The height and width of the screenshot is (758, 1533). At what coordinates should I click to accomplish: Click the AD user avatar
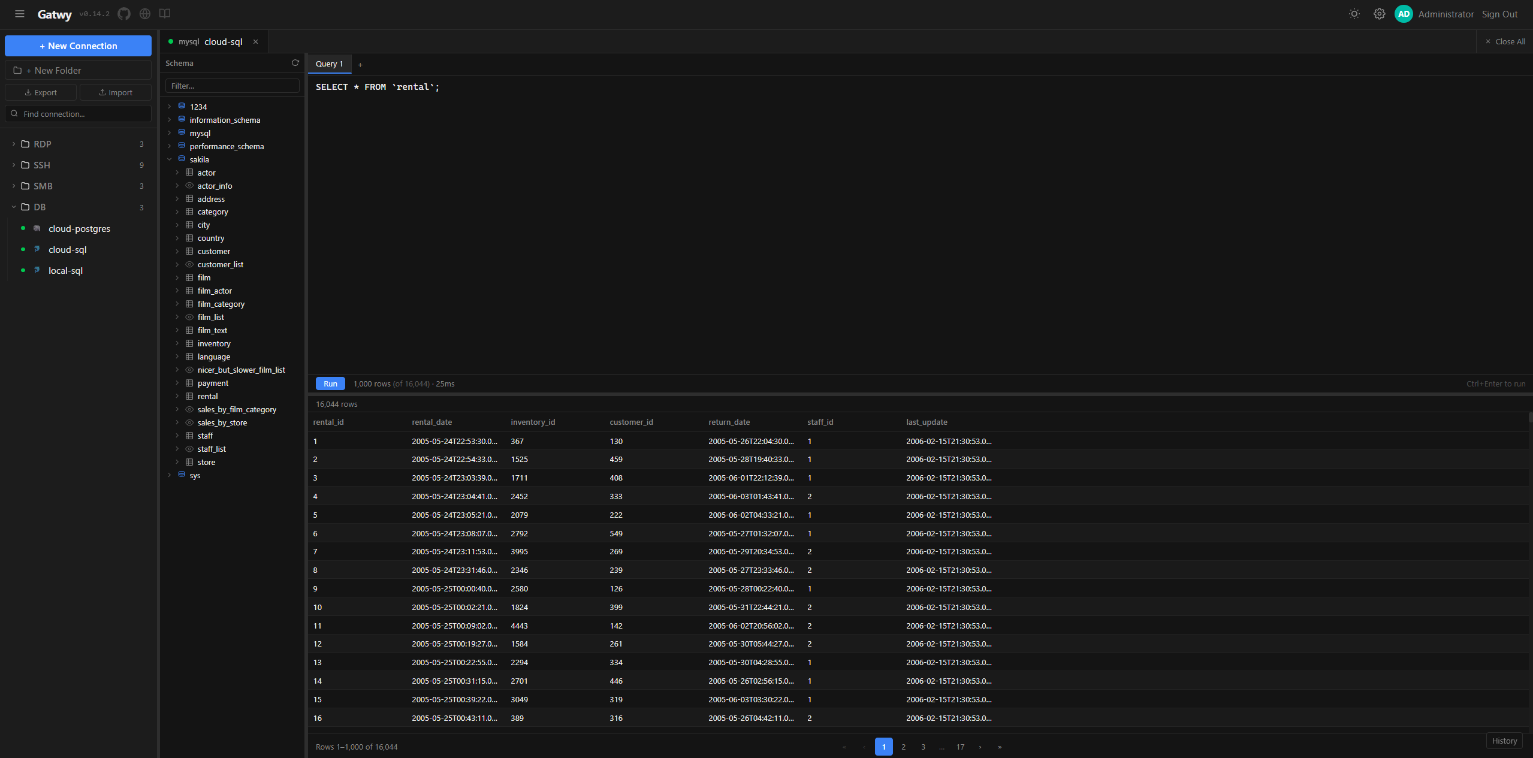[x=1404, y=14]
